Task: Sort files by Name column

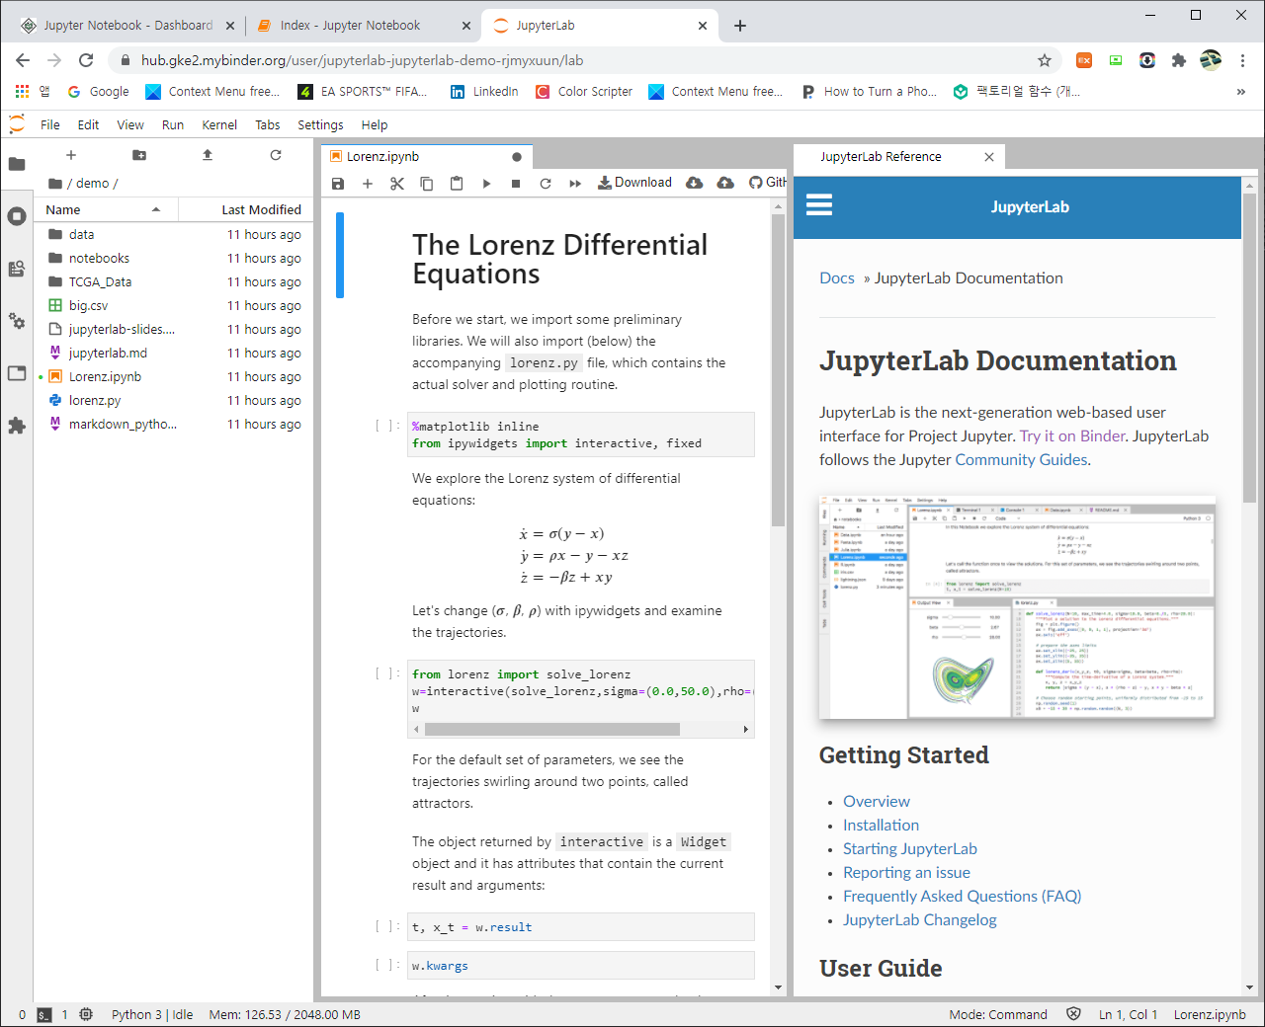Action: 106,209
